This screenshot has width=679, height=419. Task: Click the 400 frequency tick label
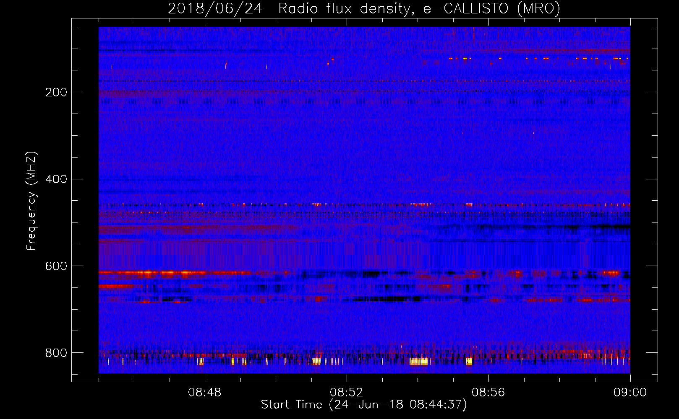tap(56, 179)
